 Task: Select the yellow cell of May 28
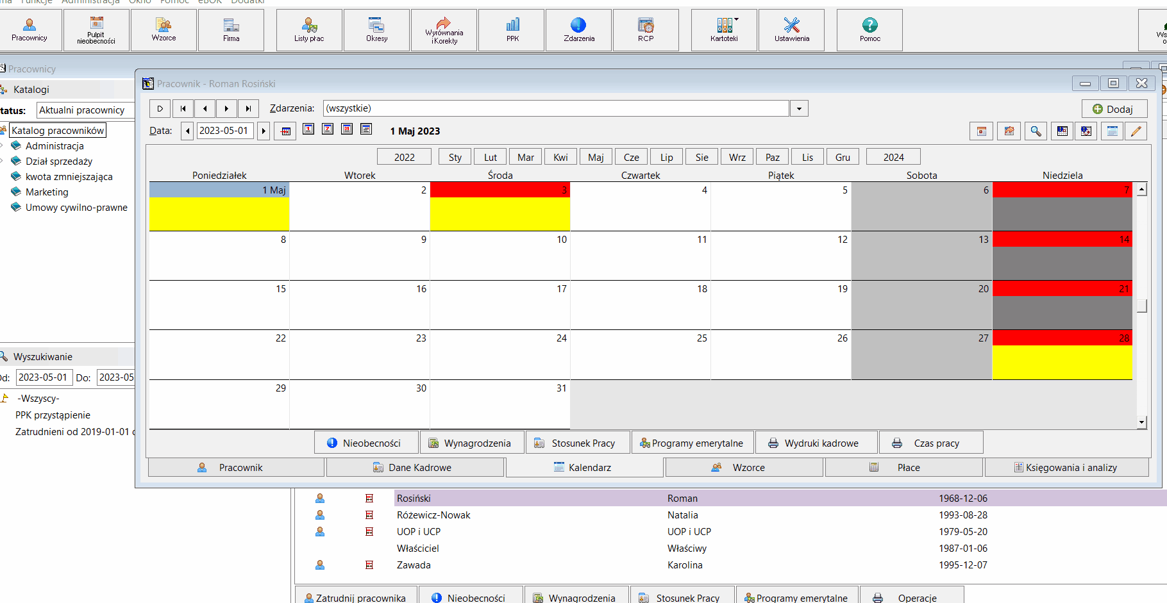pos(1062,362)
